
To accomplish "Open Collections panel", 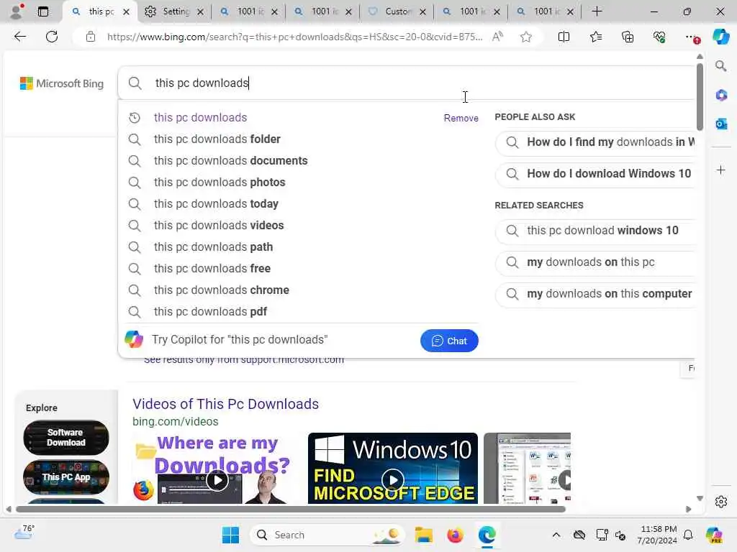I will (x=628, y=37).
